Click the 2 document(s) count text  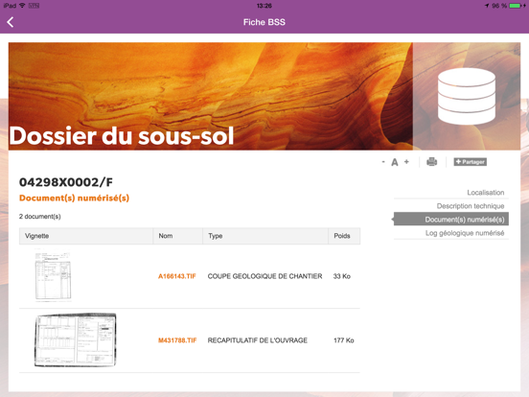coord(40,217)
